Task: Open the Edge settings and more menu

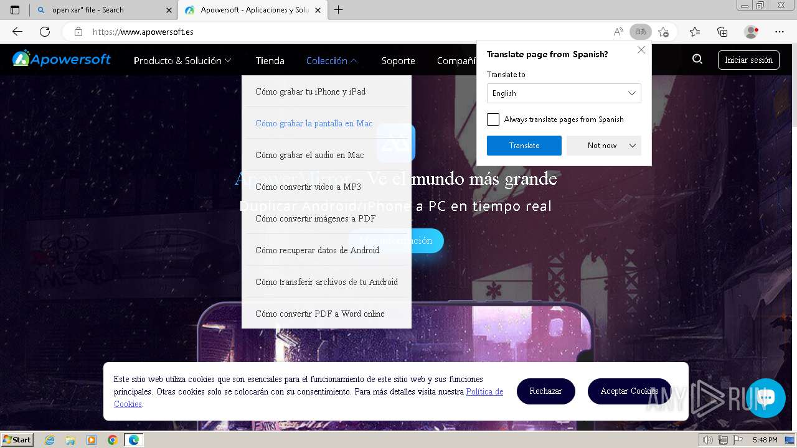Action: pos(780,32)
